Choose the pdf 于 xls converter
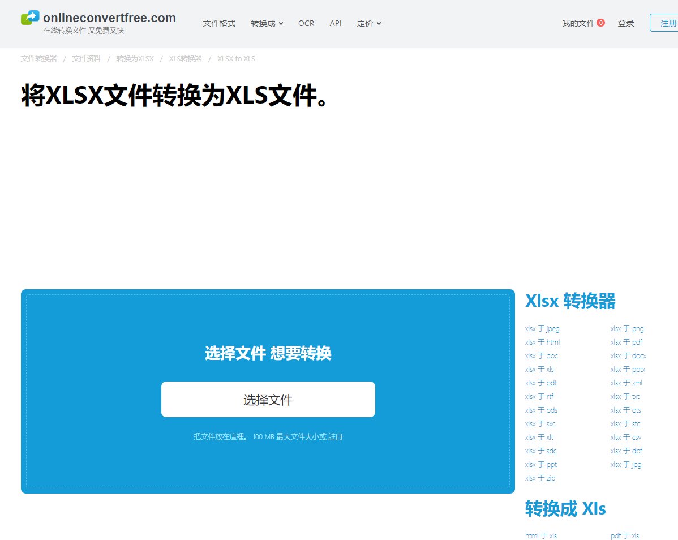 tap(624, 535)
